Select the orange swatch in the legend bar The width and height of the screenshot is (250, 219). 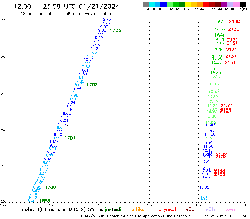point(200,4)
